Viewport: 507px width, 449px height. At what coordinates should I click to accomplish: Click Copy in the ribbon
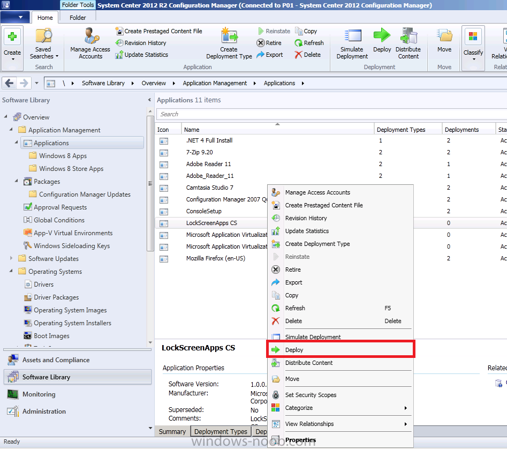tap(306, 31)
